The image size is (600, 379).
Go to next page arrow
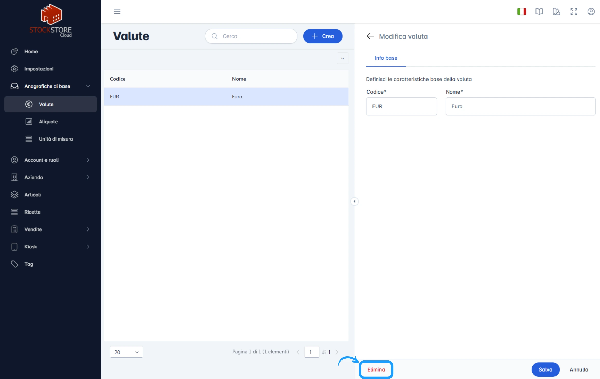[x=337, y=352]
